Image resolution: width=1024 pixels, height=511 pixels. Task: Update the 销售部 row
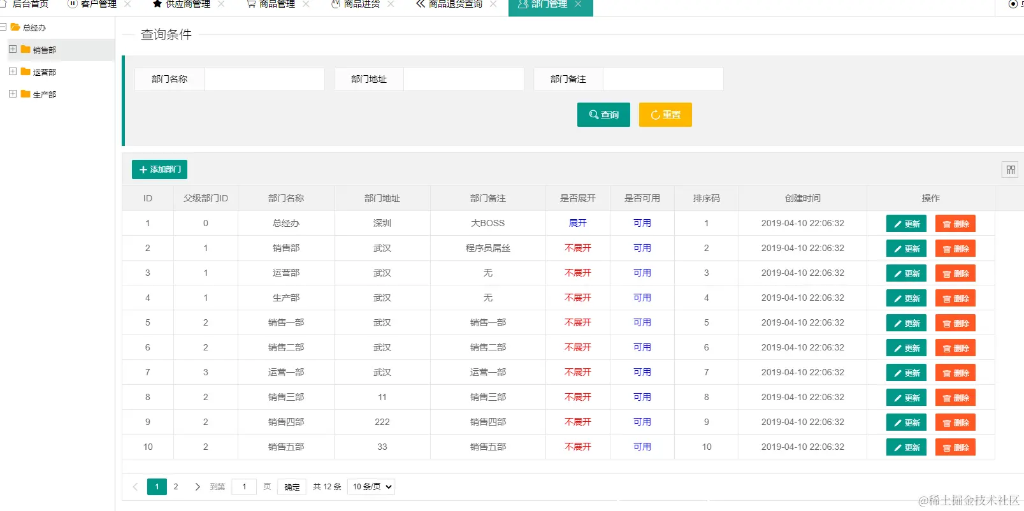[906, 248]
